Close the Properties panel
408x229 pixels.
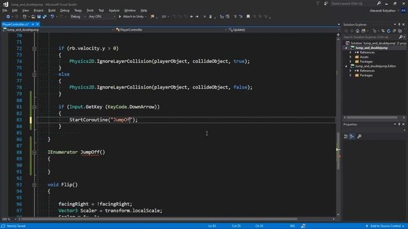coord(404,125)
